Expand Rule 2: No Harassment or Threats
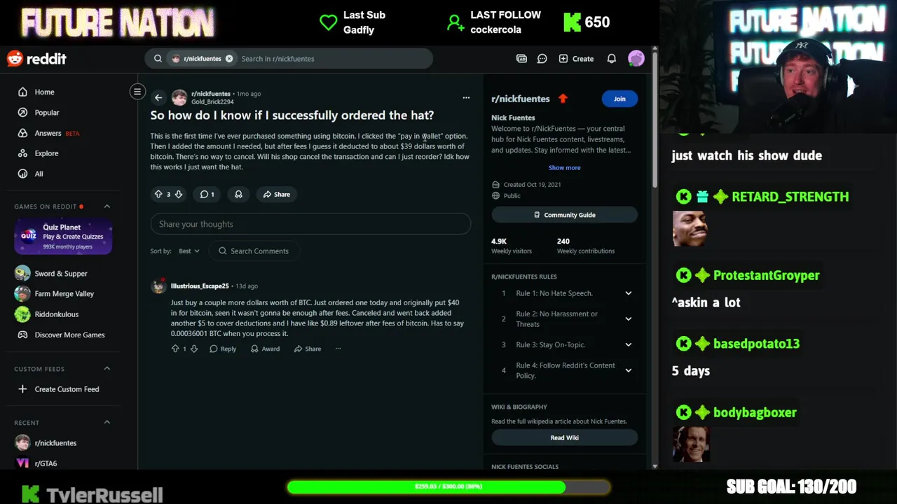The height and width of the screenshot is (504, 897). [x=564, y=318]
